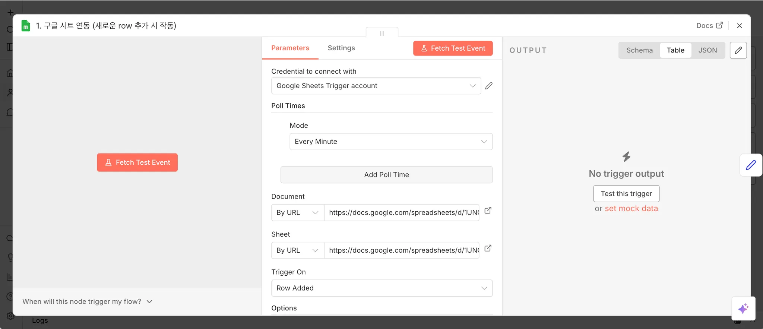
Task: Open the AI assistant sparkle icon
Action: (743, 309)
